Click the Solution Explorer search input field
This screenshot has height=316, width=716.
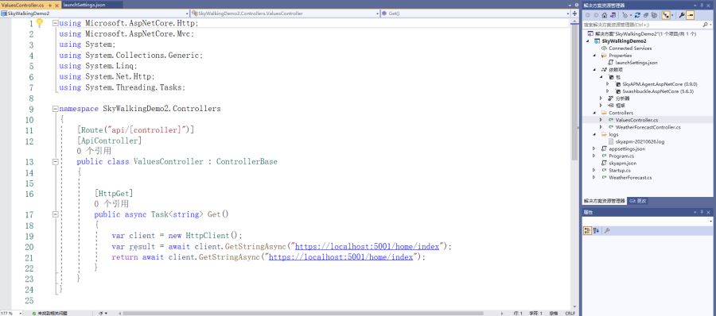(x=641, y=25)
